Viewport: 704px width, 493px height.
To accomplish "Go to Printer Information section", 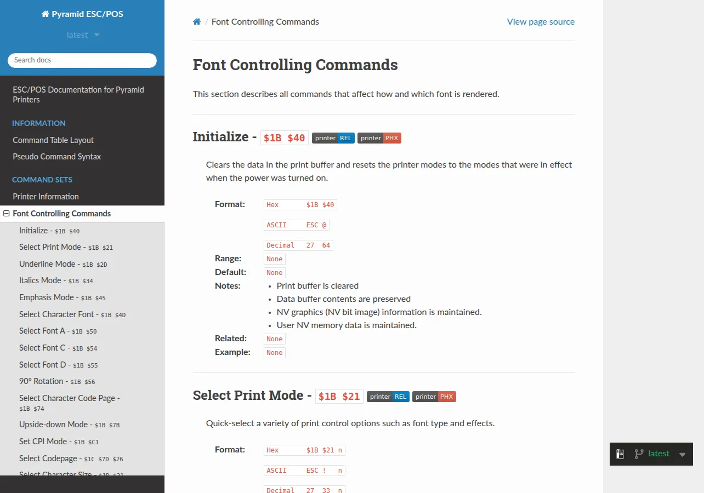I will 46,197.
